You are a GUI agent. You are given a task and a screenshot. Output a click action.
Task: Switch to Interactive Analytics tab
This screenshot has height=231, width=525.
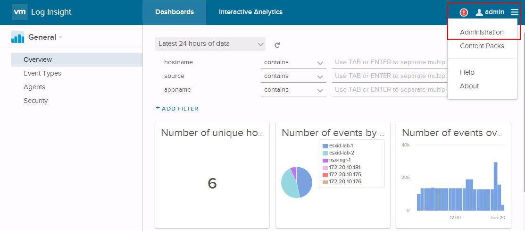[x=250, y=12]
